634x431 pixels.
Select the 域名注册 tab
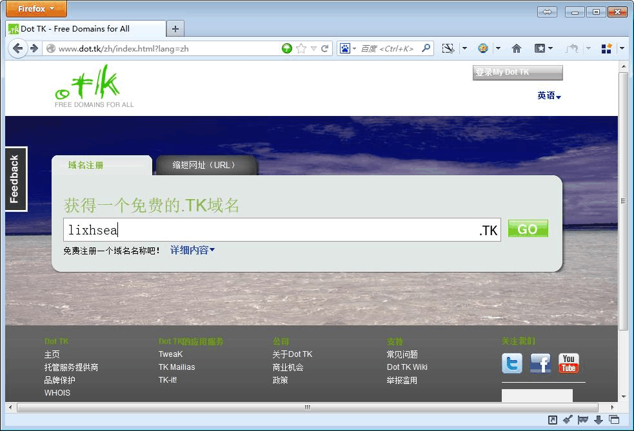pyautogui.click(x=86, y=165)
